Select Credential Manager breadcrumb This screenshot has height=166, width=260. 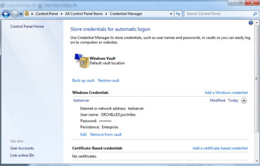coord(126,14)
